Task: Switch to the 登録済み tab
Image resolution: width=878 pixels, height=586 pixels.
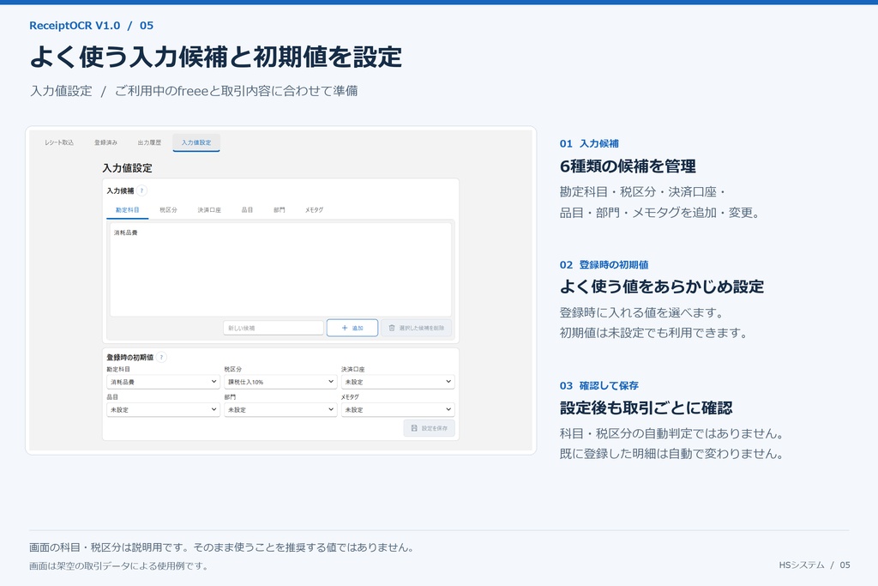Action: coord(105,142)
